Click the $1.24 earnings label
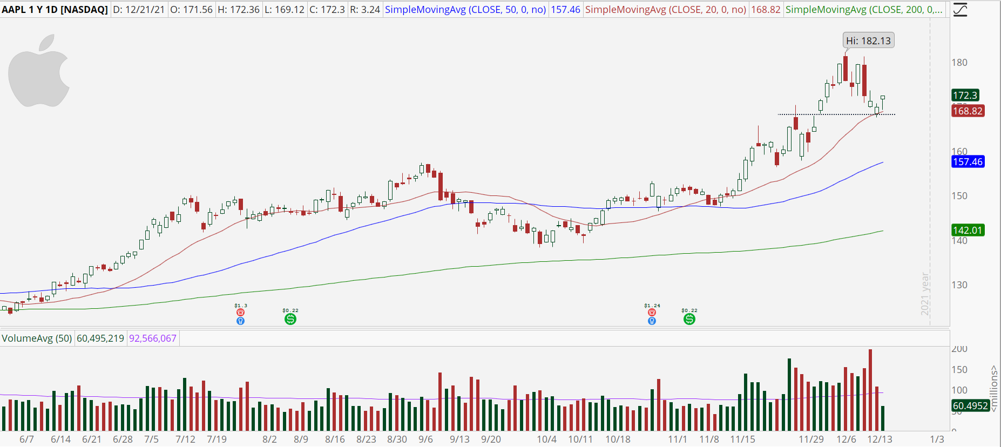 click(x=652, y=306)
